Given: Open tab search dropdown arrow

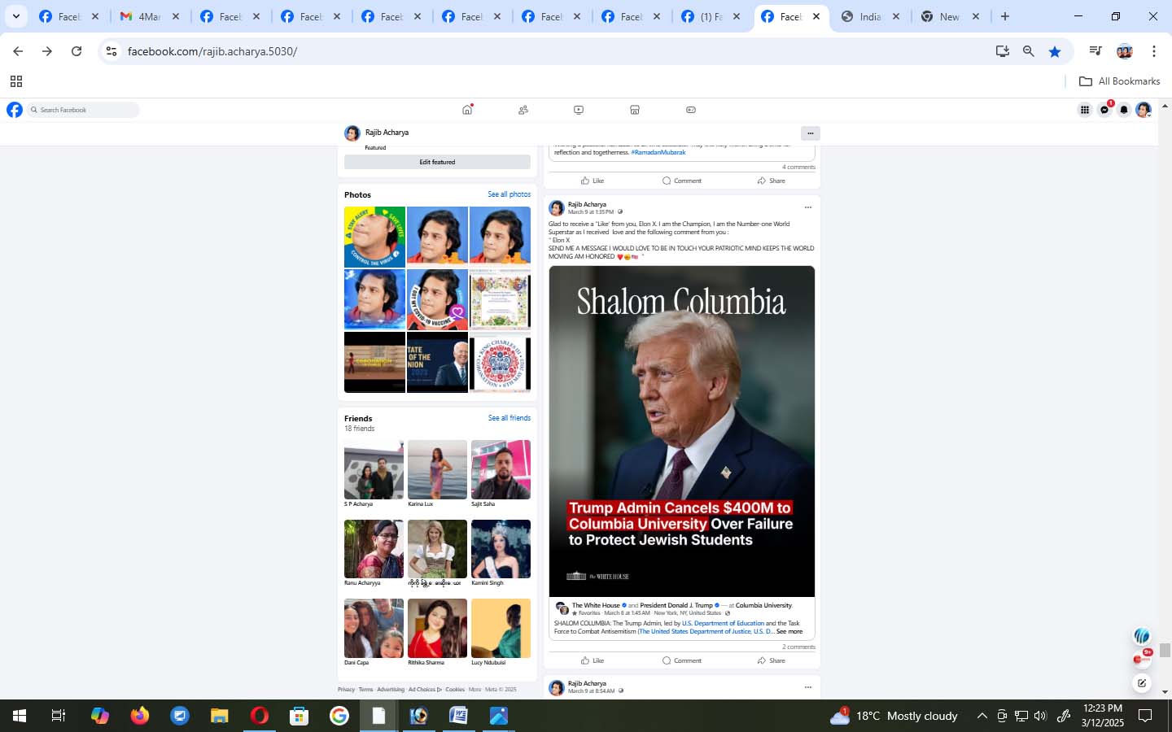Looking at the screenshot, I should pos(15,16).
